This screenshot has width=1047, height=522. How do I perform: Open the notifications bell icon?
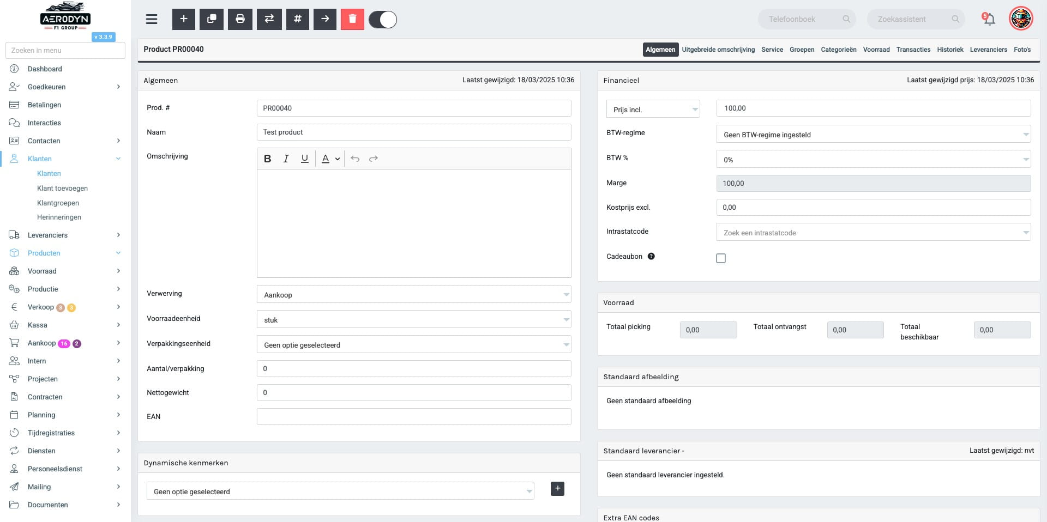tap(989, 19)
